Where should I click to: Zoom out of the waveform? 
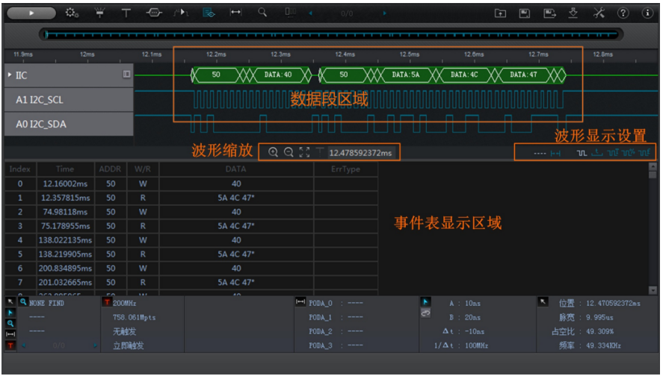[289, 152]
